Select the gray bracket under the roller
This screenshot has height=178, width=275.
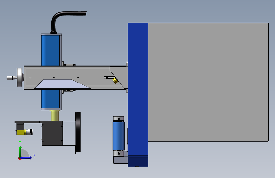click(x=121, y=160)
